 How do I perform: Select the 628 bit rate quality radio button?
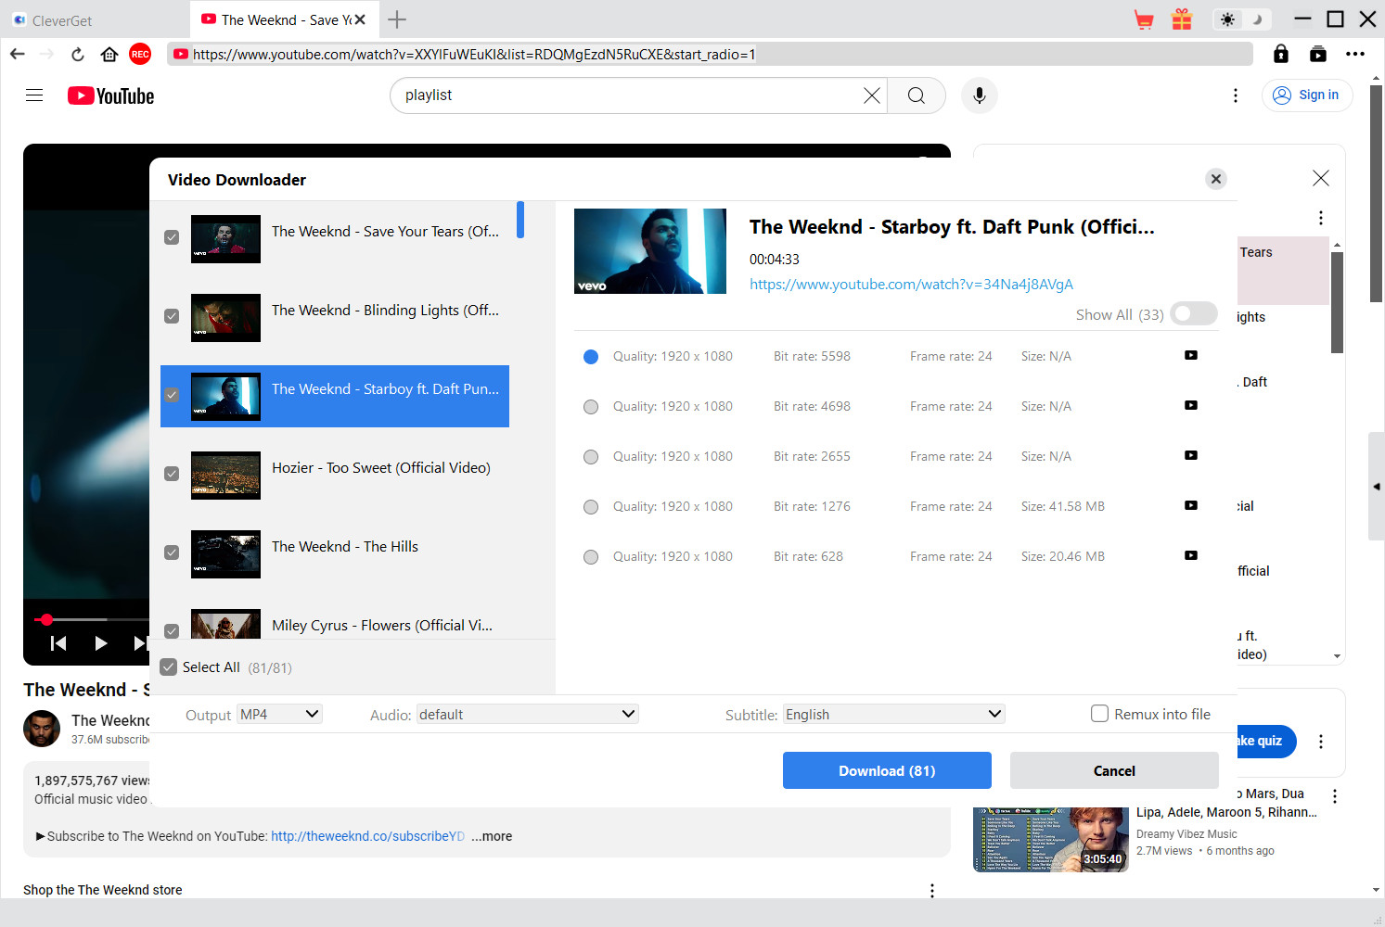(591, 556)
